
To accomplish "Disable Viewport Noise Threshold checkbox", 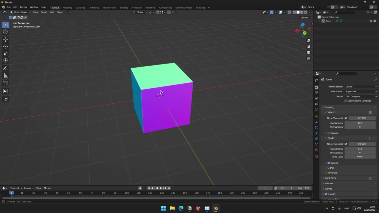I will tap(345, 118).
